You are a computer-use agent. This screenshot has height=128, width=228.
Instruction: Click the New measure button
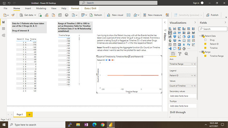(x=153, y=15)
